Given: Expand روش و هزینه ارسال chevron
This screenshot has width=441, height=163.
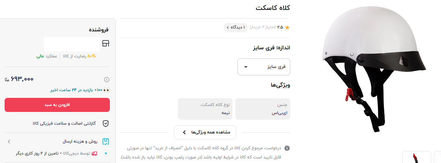Looking at the screenshot, I should pos(9,142).
